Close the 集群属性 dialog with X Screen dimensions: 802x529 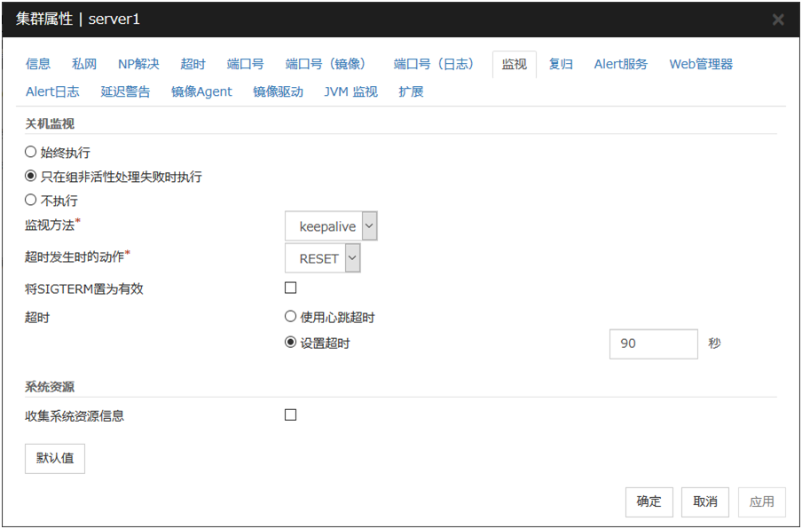[x=777, y=20]
